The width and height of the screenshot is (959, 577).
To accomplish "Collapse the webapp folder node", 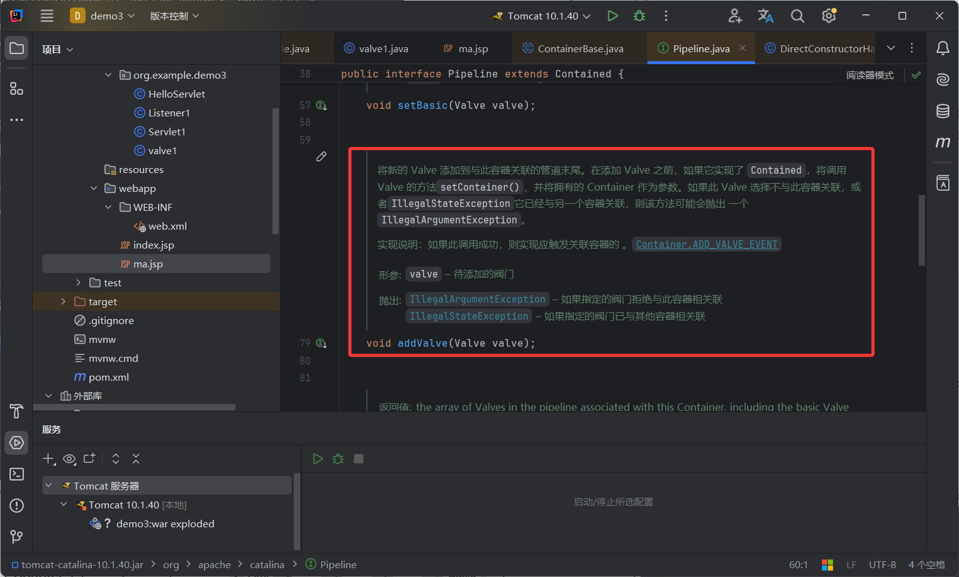I will [94, 189].
